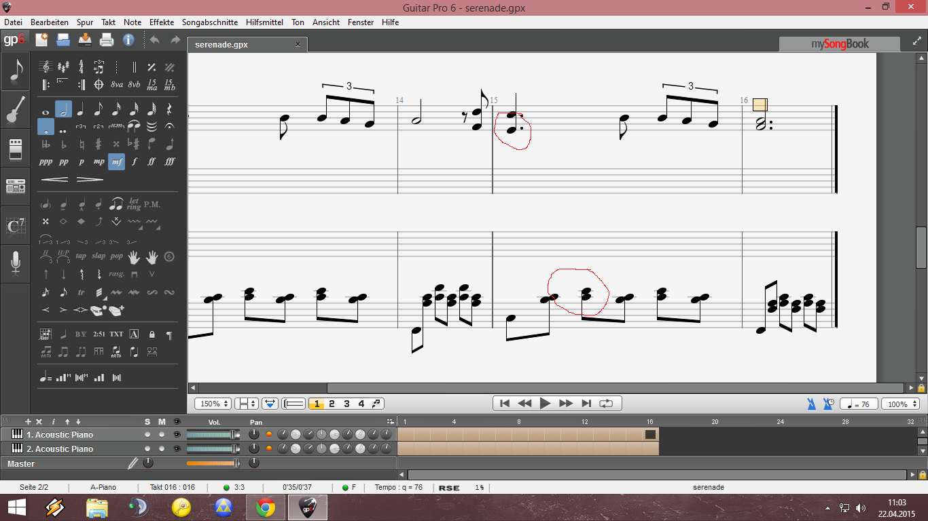Screen dimensions: 928x521
Task: Open the Windows Start button
Action: 17,507
